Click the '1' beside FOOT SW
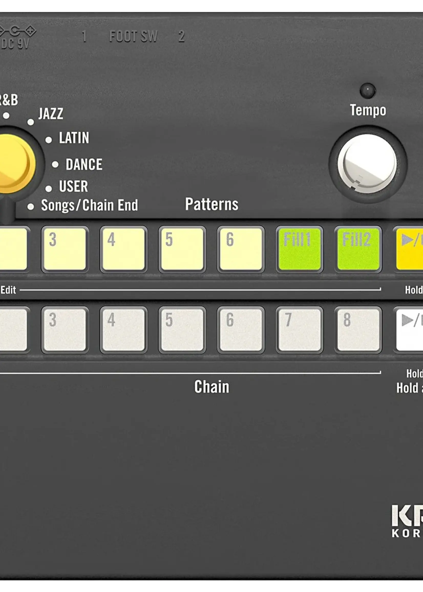Screen dimensions: 423x592 (84, 36)
